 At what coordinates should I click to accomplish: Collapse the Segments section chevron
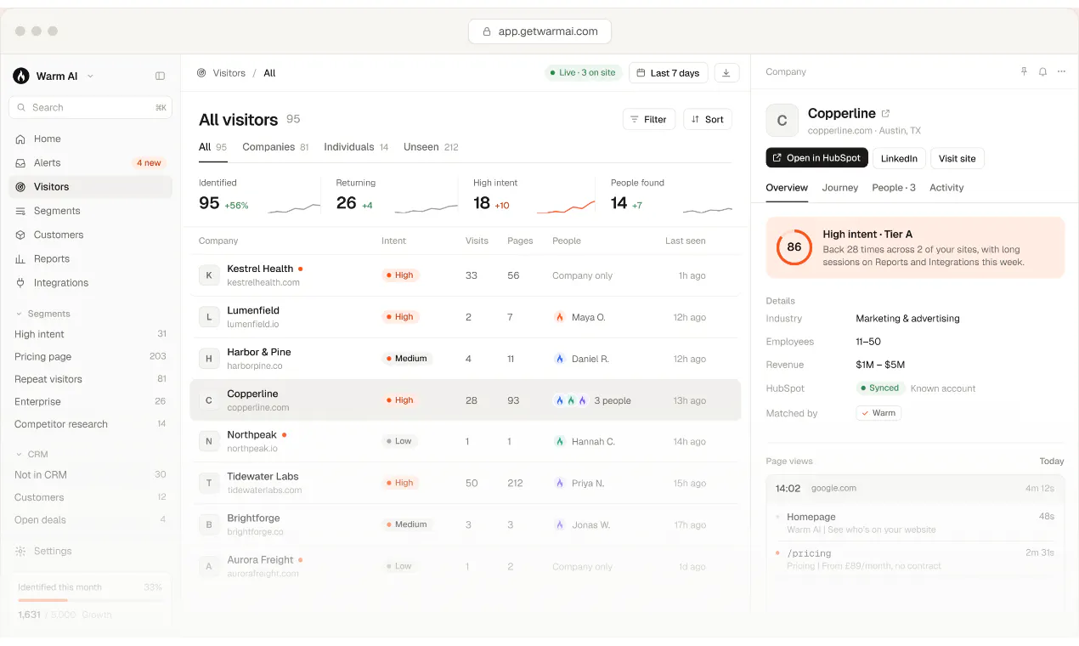click(x=19, y=314)
